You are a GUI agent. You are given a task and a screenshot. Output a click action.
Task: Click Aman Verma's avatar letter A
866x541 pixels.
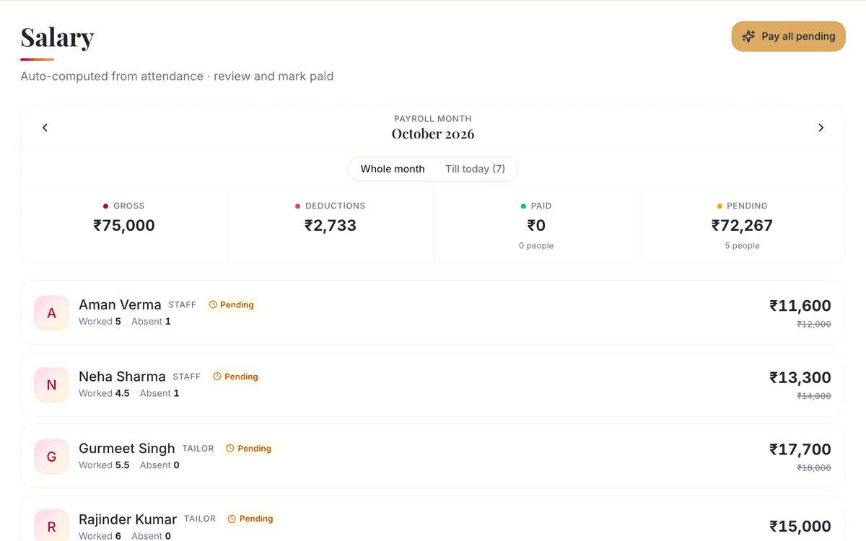pyautogui.click(x=51, y=313)
